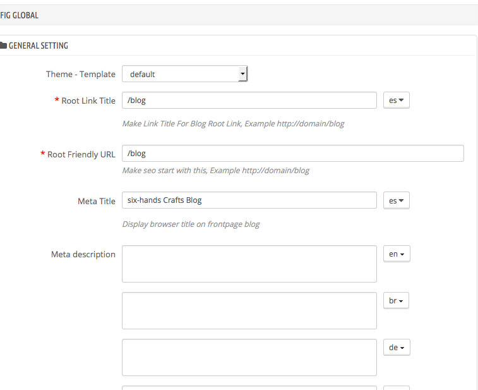Screen dimensions: 478x390
Task: Click the de Meta description textarea
Action: [x=249, y=357]
